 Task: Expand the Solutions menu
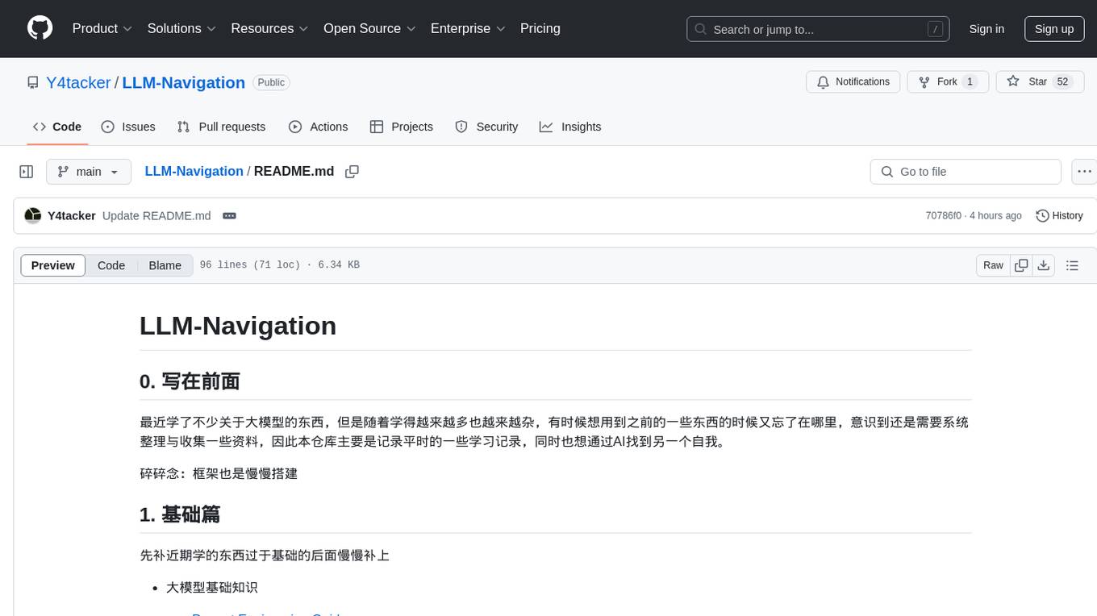[181, 28]
